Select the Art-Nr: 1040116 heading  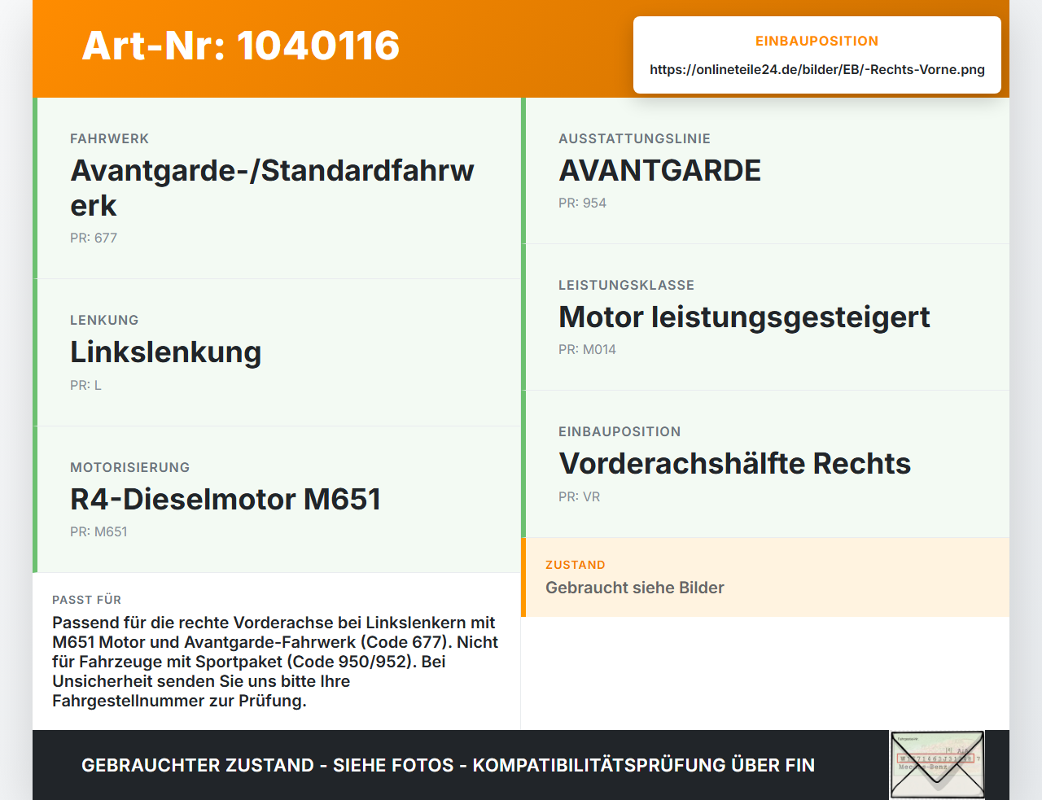coord(241,46)
